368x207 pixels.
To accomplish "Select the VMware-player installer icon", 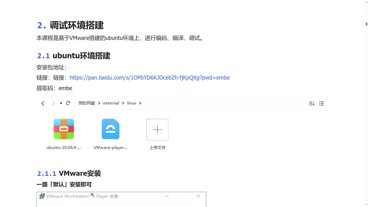I will coord(111,129).
